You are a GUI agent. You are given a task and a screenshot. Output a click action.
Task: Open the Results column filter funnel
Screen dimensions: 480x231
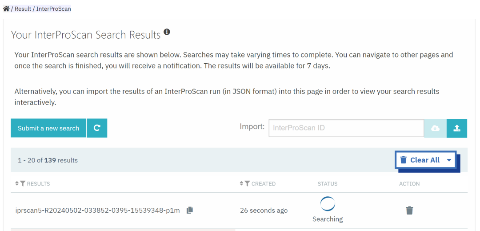pos(23,183)
